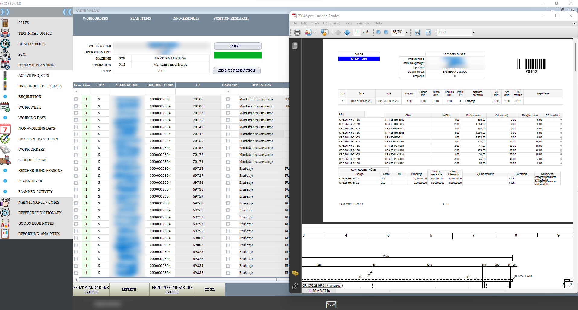Click inside the page number field
Viewport: 578px width, 310px height.
pos(357,32)
